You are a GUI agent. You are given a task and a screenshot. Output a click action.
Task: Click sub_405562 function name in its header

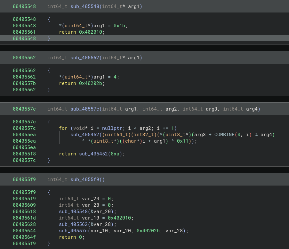(85, 58)
